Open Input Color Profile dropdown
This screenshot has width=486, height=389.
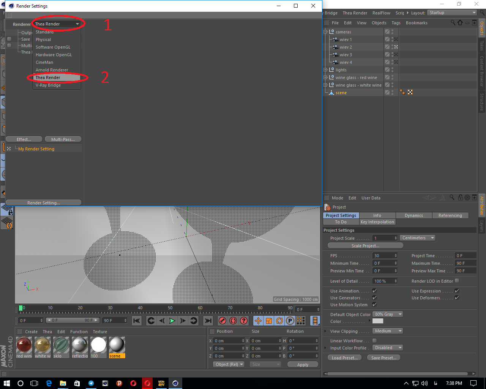tap(387, 348)
